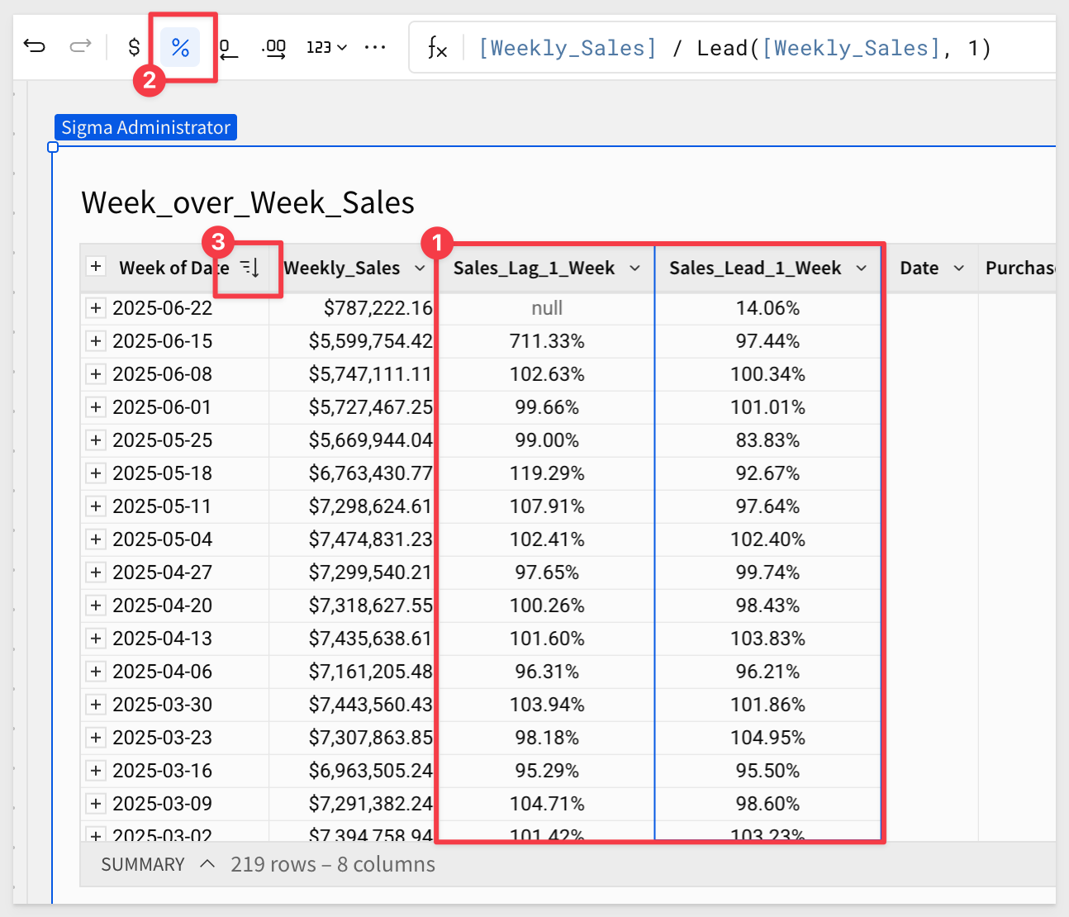
Task: Apply currency format with dollar icon
Action: click(134, 47)
